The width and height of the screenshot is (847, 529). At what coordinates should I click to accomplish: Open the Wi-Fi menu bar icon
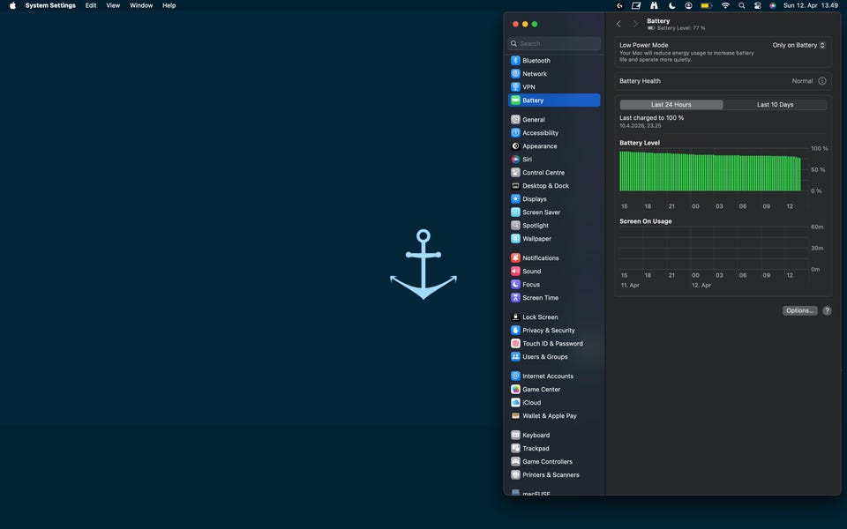click(x=725, y=5)
